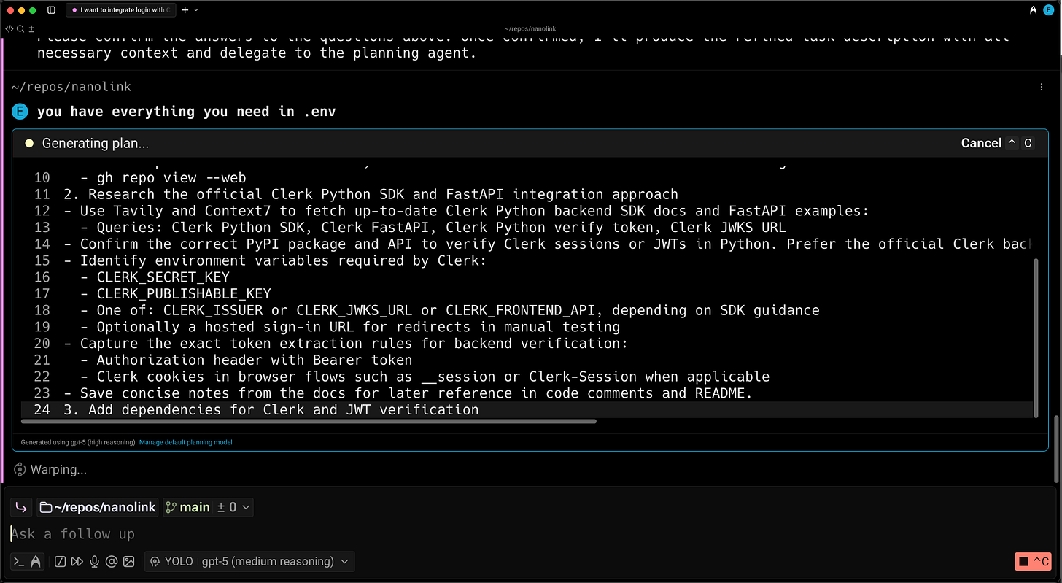The height and width of the screenshot is (583, 1062).
Task: Expand the chevron next to ± 0
Action: pos(246,507)
